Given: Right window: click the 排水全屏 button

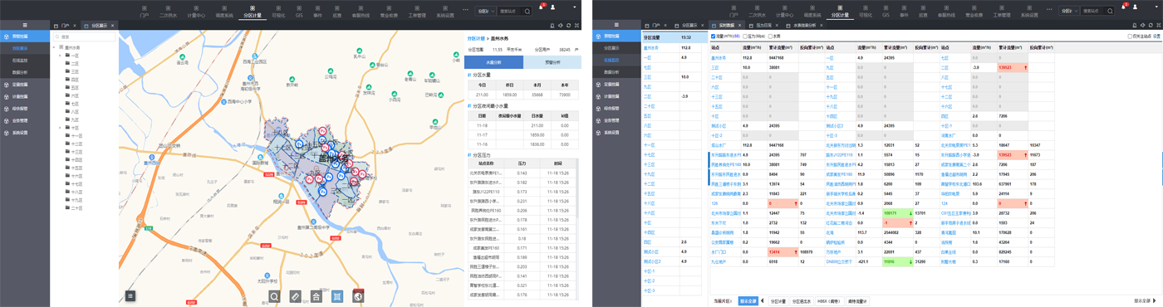Looking at the screenshot, I should (749, 301).
